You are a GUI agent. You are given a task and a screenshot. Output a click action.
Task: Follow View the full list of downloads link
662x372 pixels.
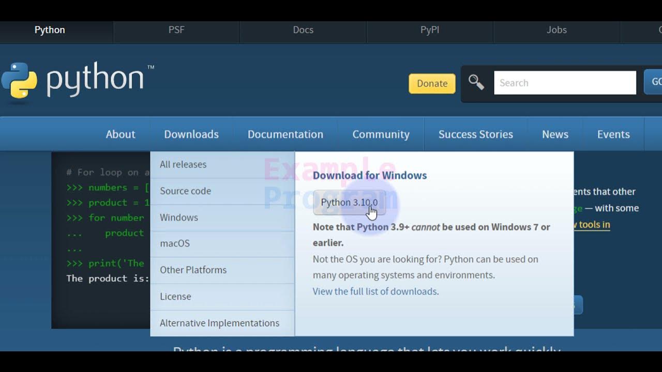375,291
